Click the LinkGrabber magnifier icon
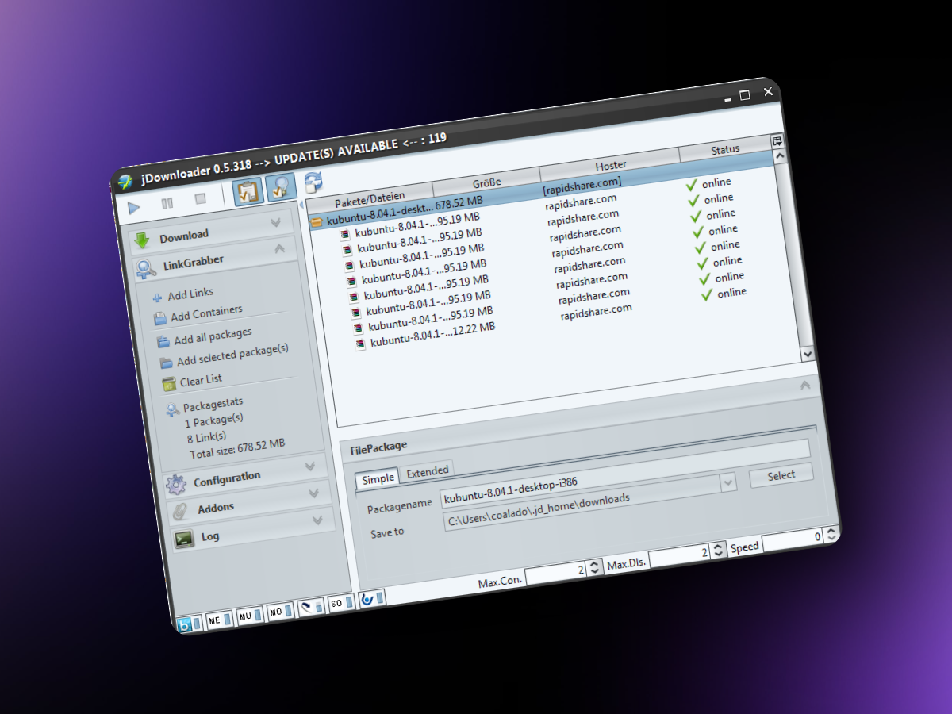Viewport: 952px width, 714px height. (146, 269)
